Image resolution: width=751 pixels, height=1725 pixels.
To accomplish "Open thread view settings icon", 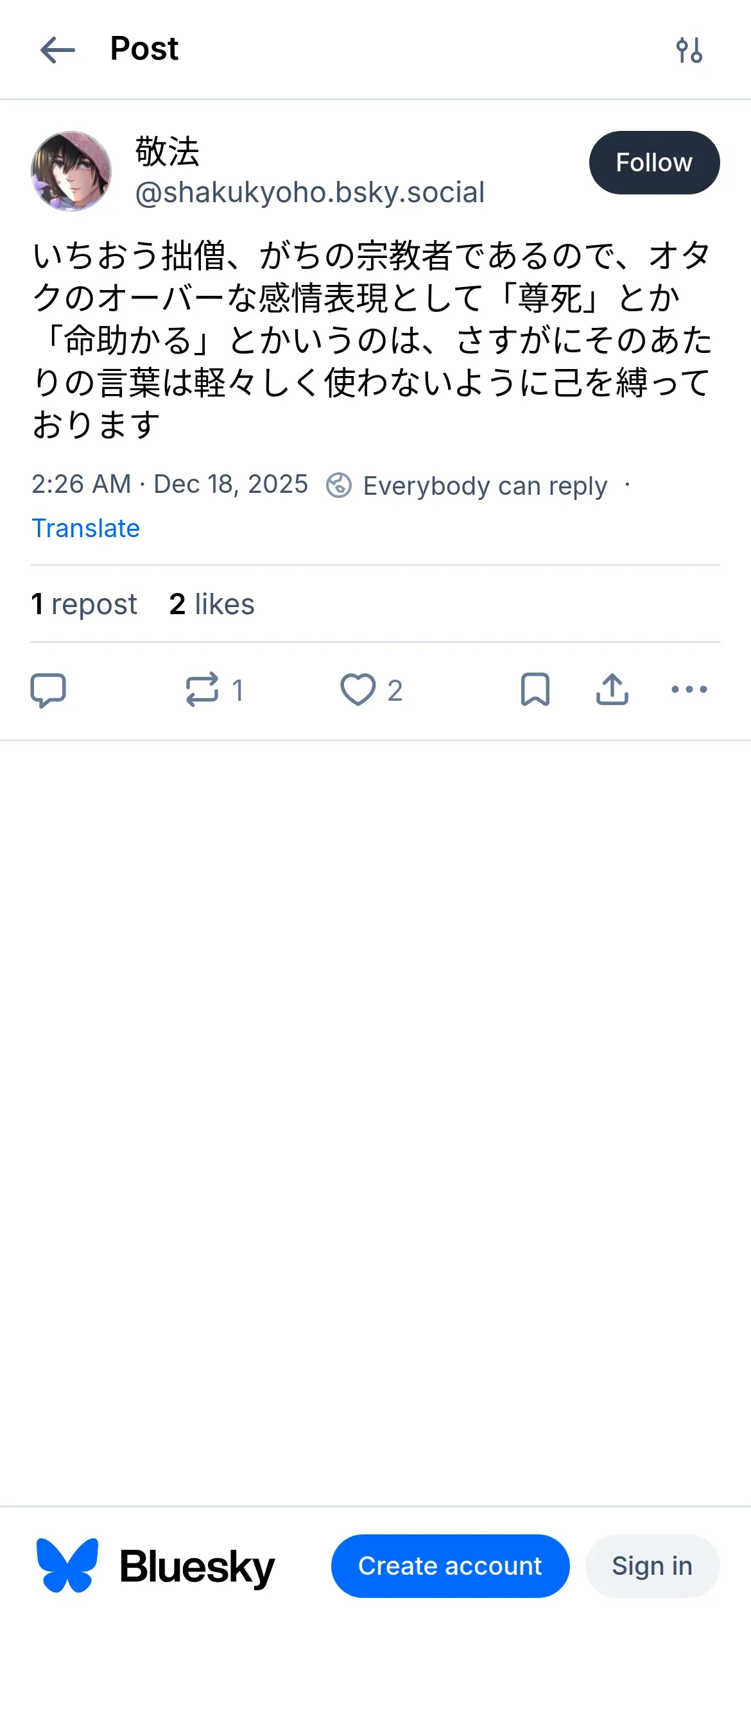I will coord(689,50).
